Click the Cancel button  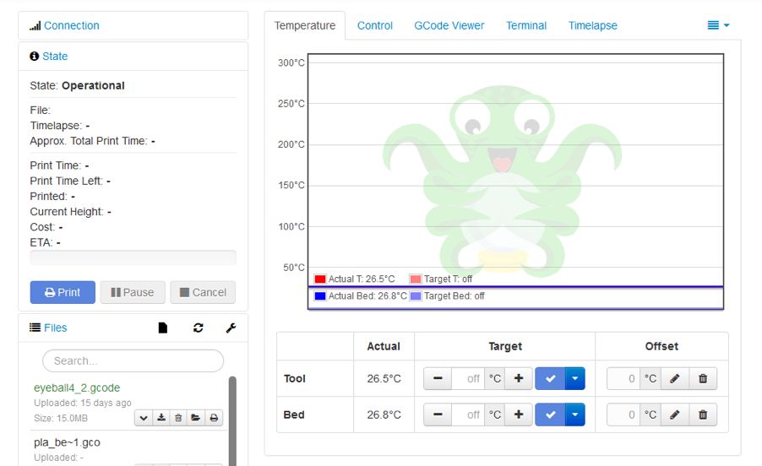coord(203,292)
